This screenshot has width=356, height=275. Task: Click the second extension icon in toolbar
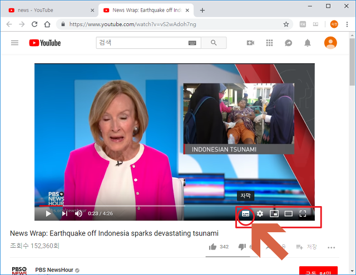tap(315, 24)
